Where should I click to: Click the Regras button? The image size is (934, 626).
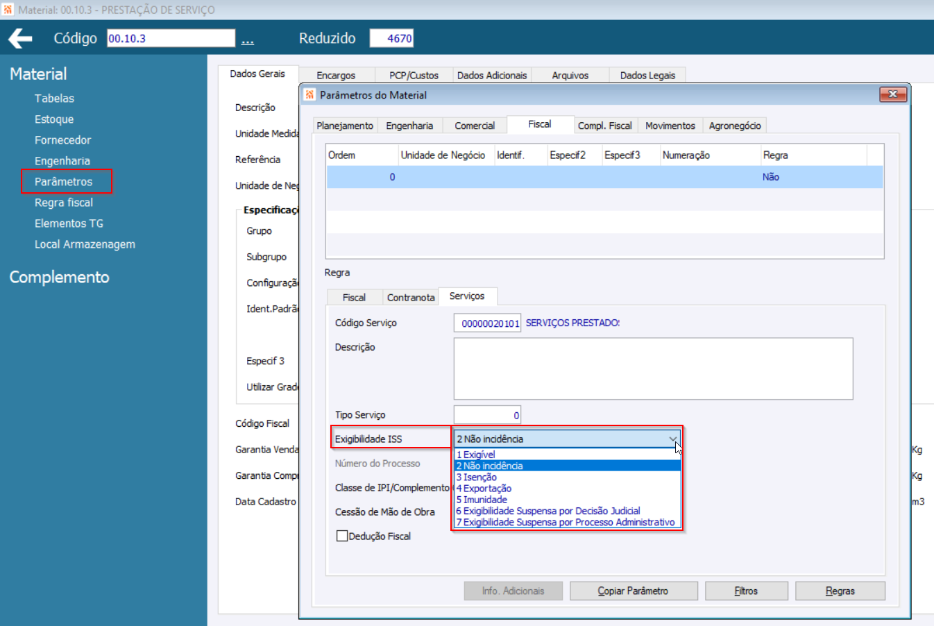(840, 591)
